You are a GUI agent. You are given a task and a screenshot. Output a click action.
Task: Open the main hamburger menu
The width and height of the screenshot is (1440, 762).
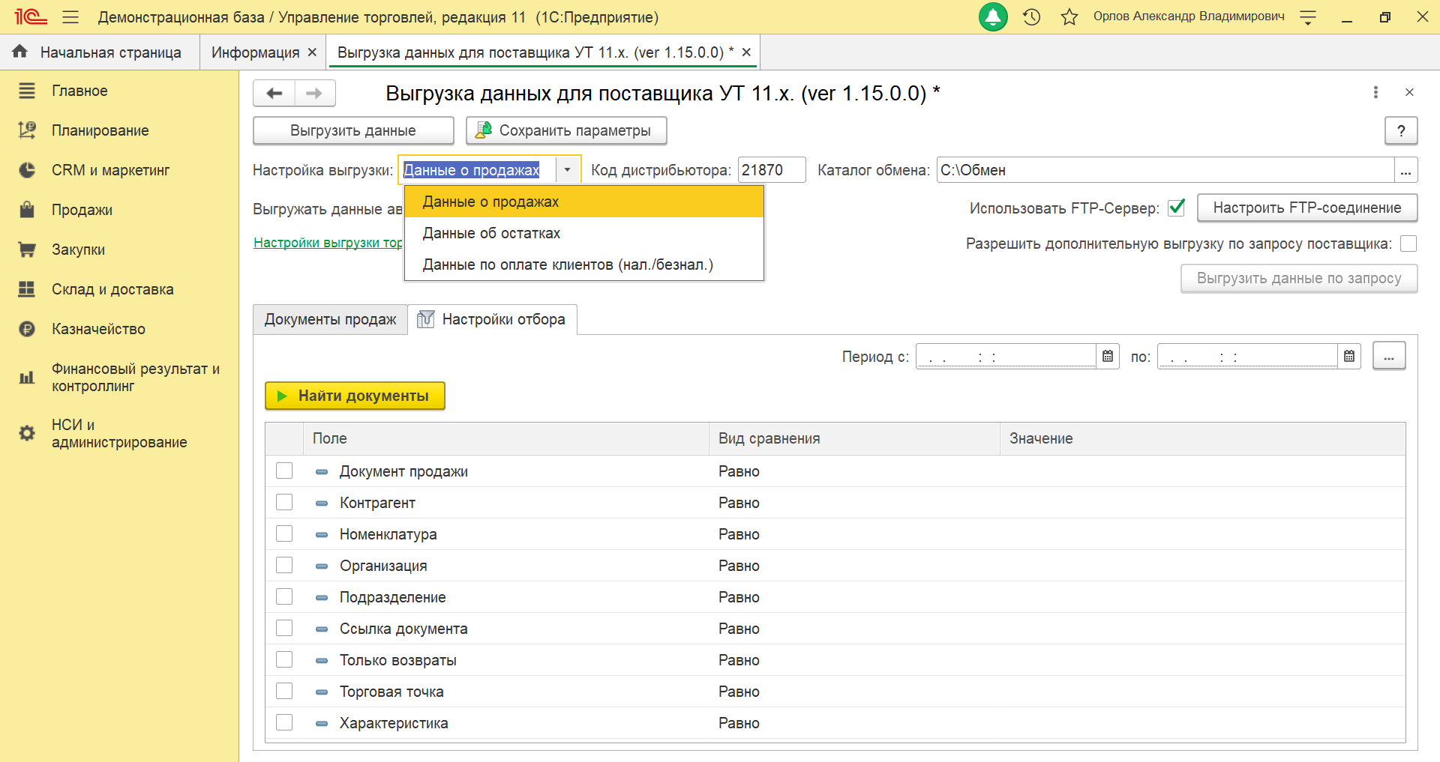(x=70, y=16)
